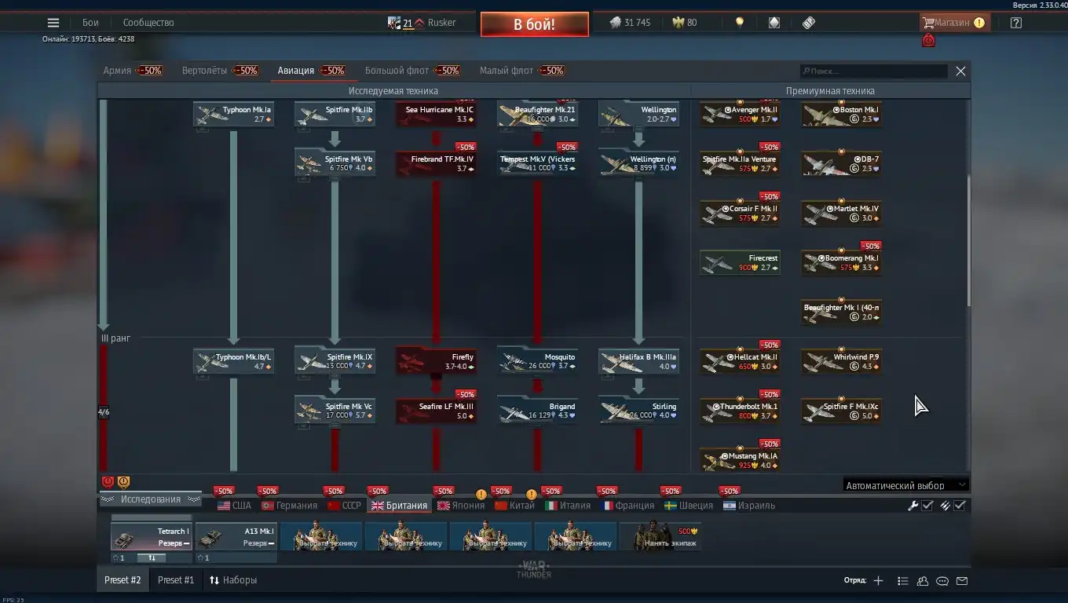Select the Tetrarch I crew slot

click(x=151, y=536)
